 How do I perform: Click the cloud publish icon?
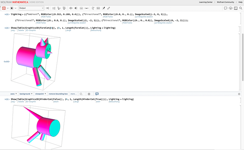(x=231, y=8)
